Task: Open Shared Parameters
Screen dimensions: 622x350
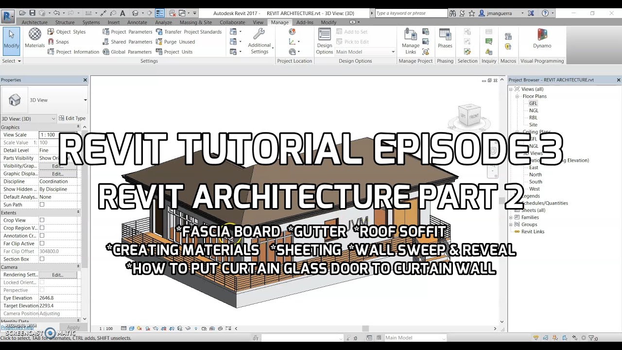Action: pyautogui.click(x=127, y=42)
